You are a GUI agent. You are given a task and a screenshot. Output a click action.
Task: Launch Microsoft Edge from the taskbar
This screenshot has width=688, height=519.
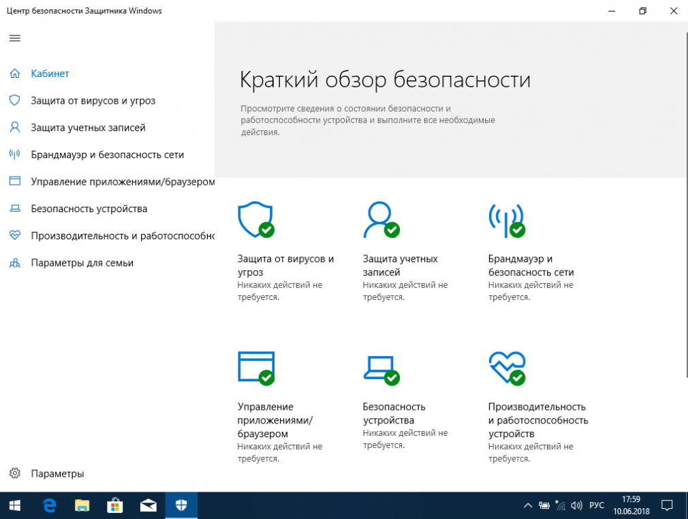click(49, 505)
